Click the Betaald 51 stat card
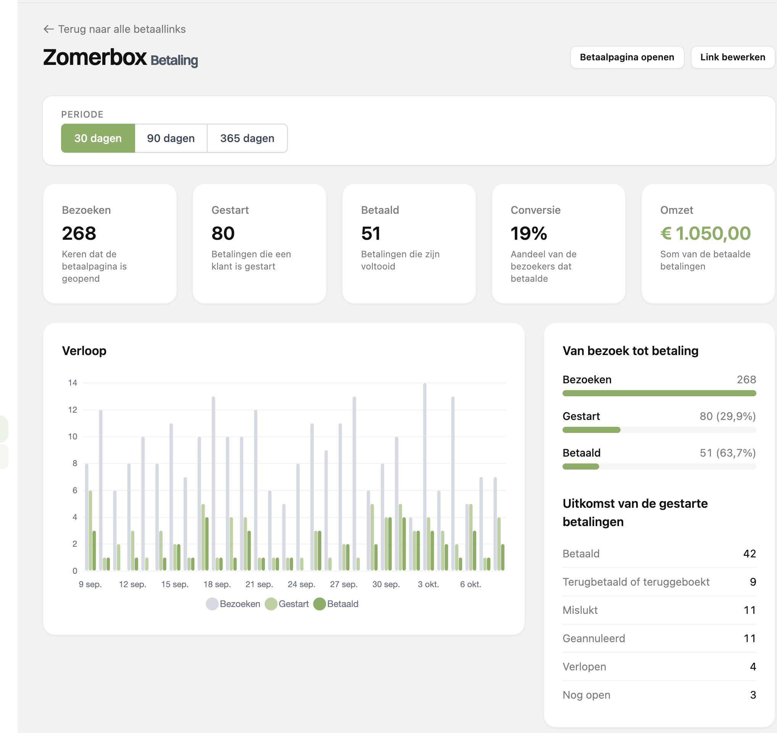The height and width of the screenshot is (733, 777). (409, 244)
